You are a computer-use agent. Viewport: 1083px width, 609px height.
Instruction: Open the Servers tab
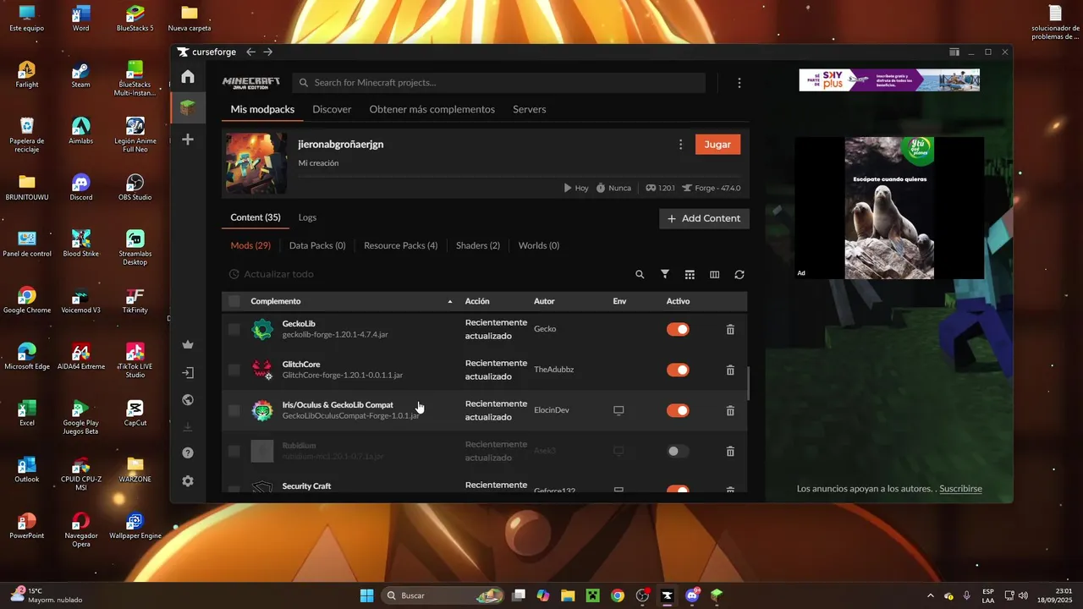pyautogui.click(x=530, y=110)
